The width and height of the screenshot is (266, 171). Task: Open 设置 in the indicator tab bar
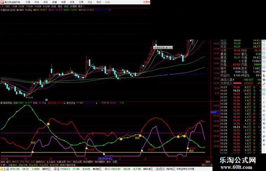click(115, 162)
